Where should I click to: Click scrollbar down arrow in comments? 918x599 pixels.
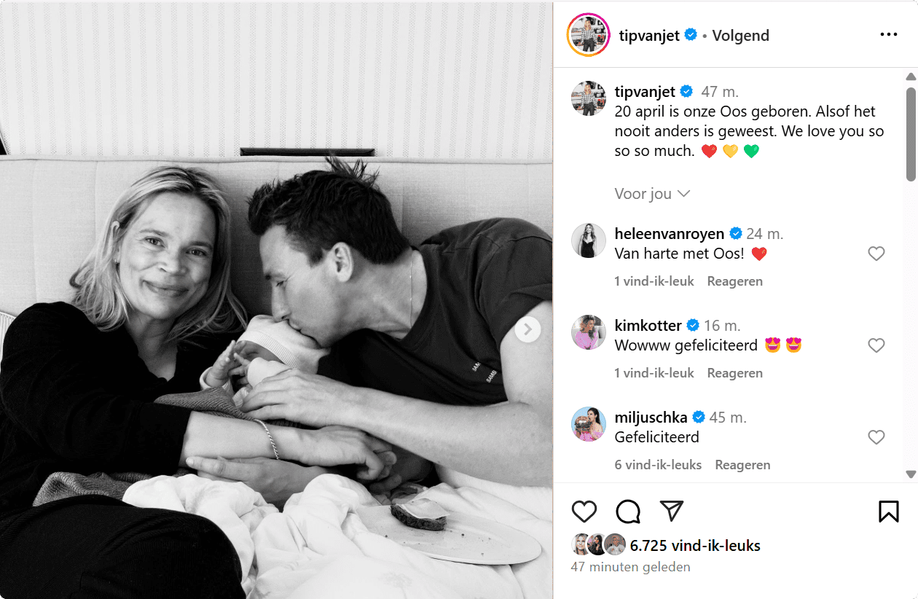tap(911, 474)
